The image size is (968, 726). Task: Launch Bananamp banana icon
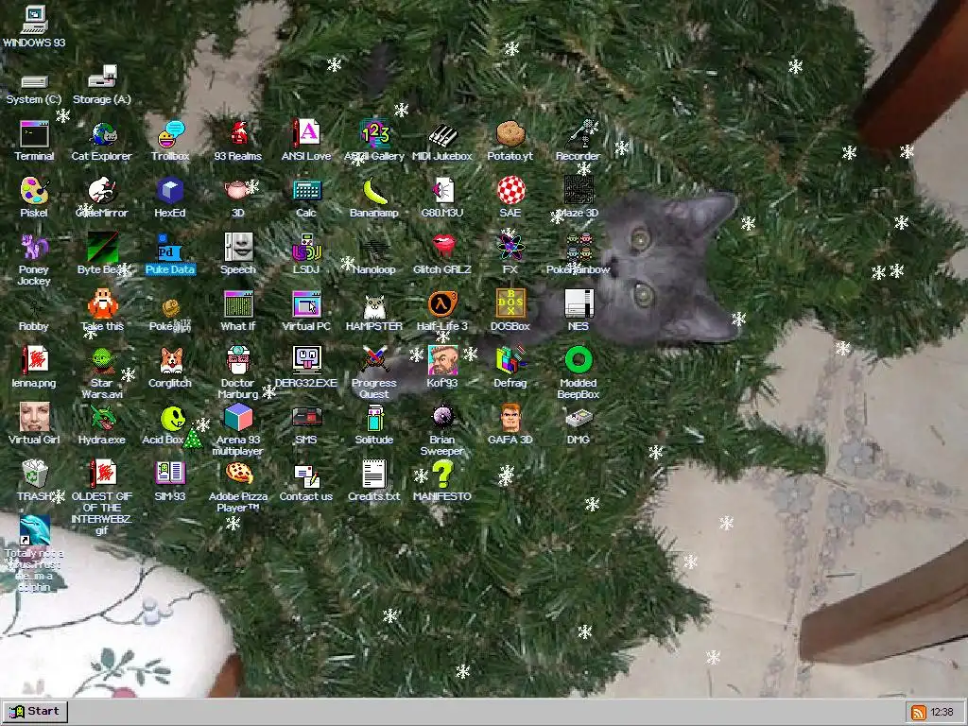374,191
